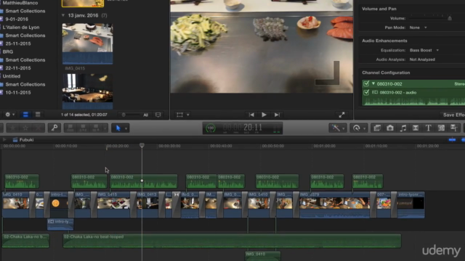
Task: Open the retime speed menu icon
Action: pyautogui.click(x=356, y=128)
